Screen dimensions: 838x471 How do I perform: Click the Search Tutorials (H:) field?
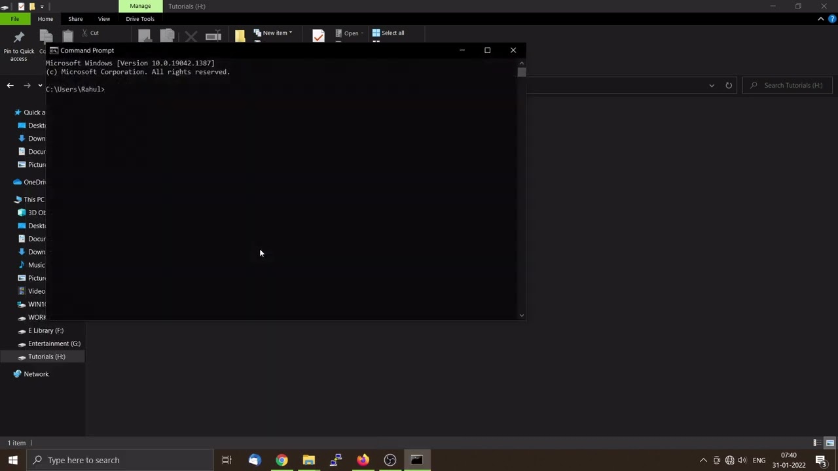788,85
